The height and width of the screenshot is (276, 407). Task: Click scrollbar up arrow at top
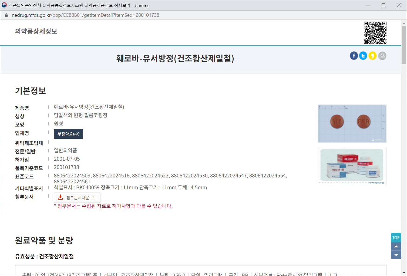click(404, 23)
